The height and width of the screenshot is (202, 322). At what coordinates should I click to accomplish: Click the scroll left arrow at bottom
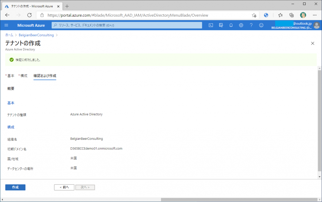click(2, 199)
